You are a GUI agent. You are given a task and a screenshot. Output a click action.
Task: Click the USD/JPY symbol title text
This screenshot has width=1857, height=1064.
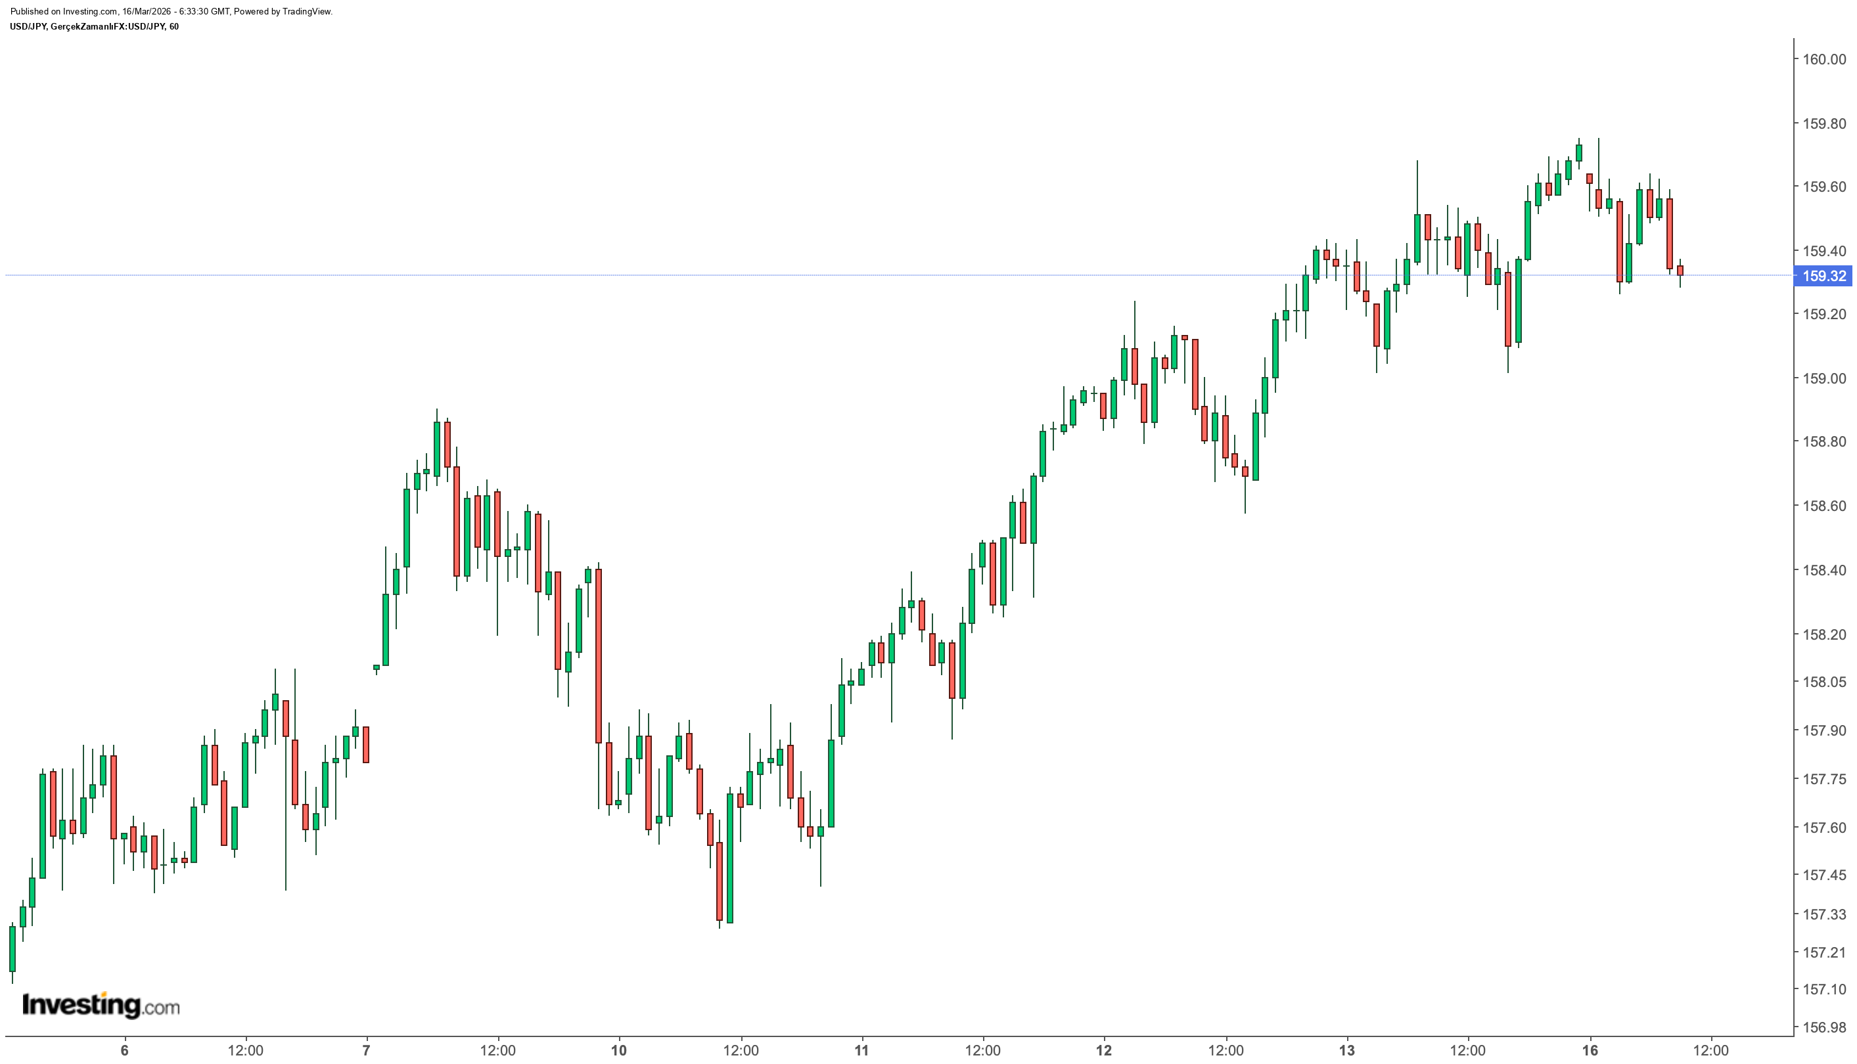(93, 27)
